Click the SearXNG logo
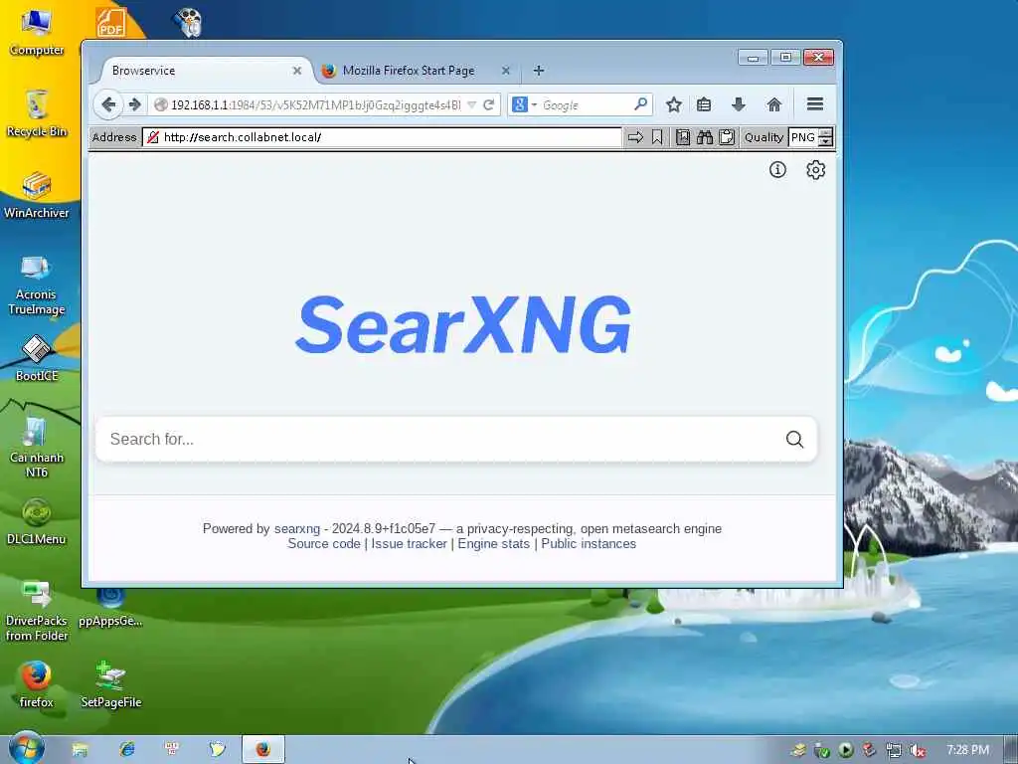 (463, 323)
